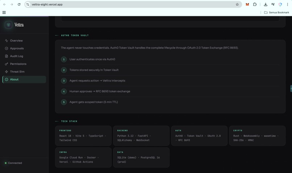Open the Approvals page
The height and width of the screenshot is (173, 292).
pyautogui.click(x=24, y=48)
